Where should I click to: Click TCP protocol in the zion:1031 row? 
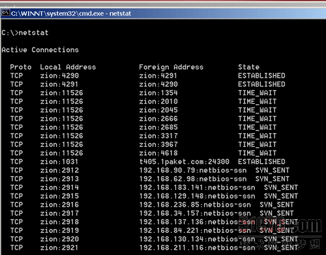coord(16,162)
